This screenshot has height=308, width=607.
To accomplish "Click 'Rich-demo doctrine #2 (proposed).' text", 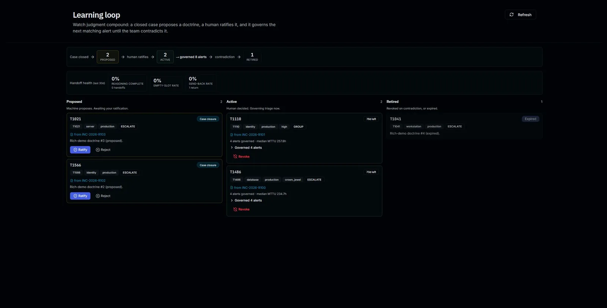I will point(96,187).
